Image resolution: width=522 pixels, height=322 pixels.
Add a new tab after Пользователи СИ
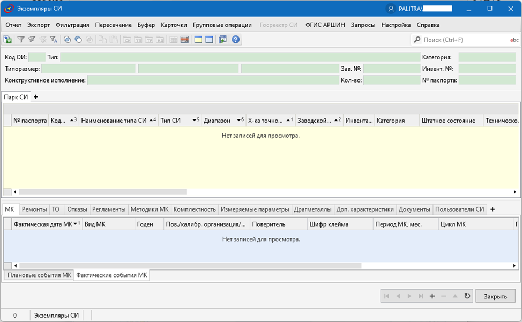(x=493, y=209)
